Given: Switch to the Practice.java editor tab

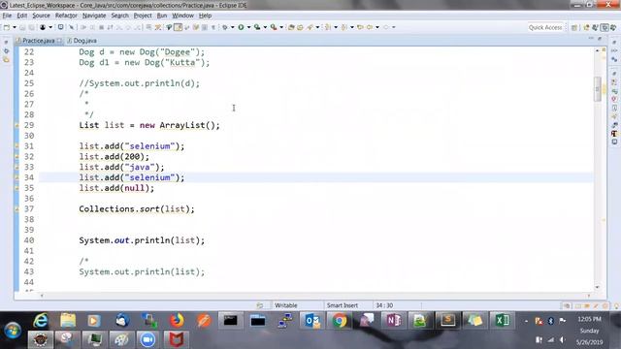Looking at the screenshot, I should pyautogui.click(x=39, y=41).
